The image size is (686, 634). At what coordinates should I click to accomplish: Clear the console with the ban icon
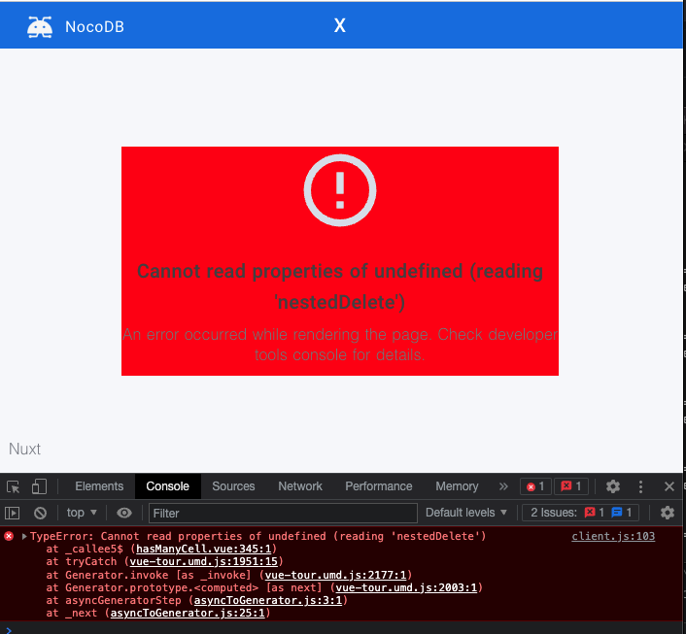coord(40,513)
